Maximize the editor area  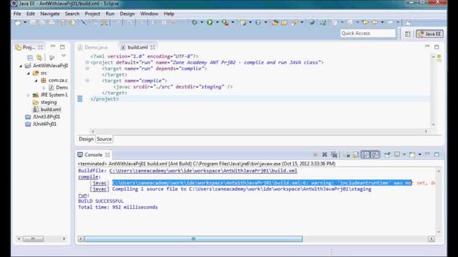tap(437, 47)
